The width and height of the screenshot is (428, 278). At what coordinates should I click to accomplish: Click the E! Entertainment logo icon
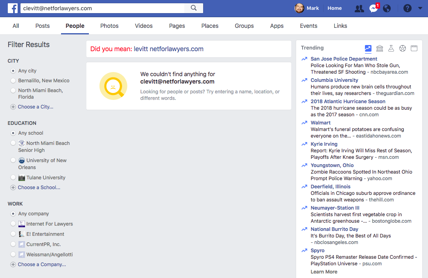[22, 234]
